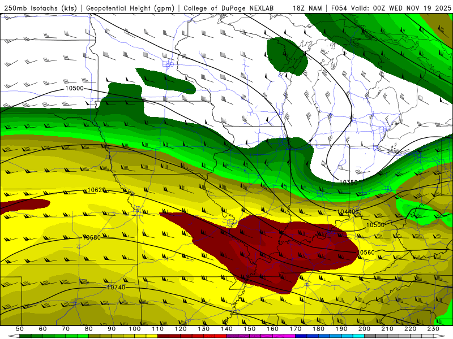The width and height of the screenshot is (453, 339).
Task: Click the white arrow cap starting the legend before 50
Action: click(x=14, y=336)
